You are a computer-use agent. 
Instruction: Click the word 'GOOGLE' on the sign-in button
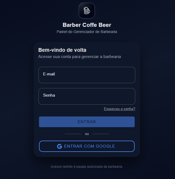pos(105,146)
